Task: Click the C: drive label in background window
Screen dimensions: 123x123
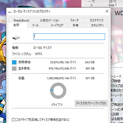Action: pos(92,5)
